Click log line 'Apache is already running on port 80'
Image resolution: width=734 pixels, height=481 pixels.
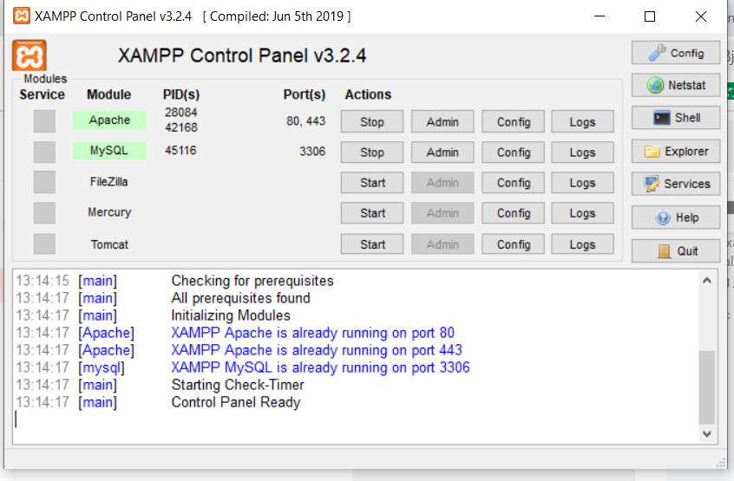(x=312, y=332)
